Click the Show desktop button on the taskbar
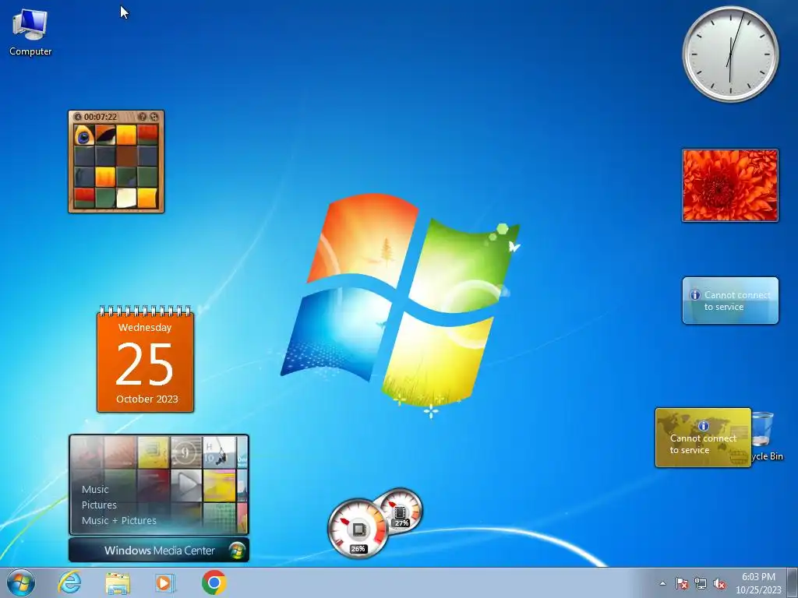Image resolution: width=798 pixels, height=598 pixels. 793,582
